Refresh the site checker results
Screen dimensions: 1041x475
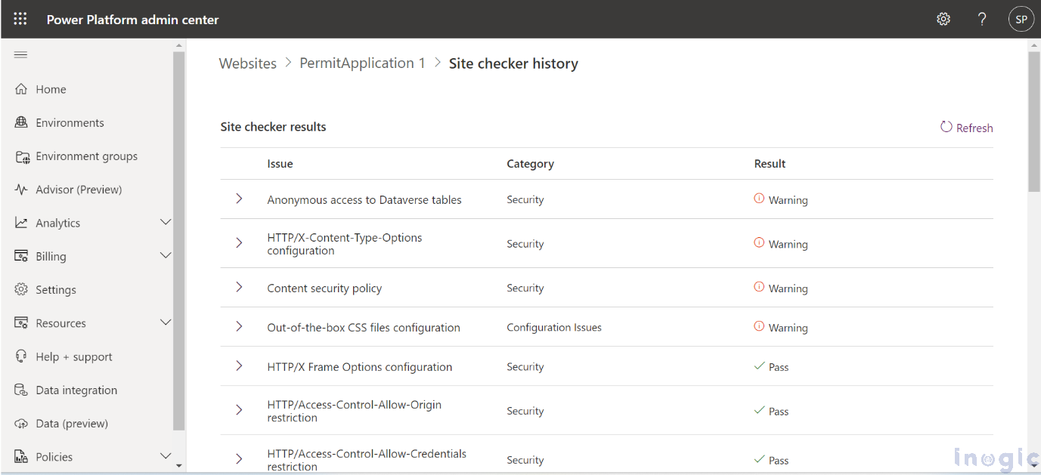967,128
